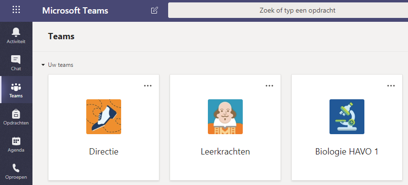408x185 pixels.
Task: Open the Leerkrachten Shakespeare team avatar
Action: 225,117
